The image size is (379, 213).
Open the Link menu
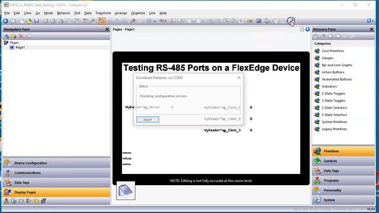pos(152,13)
